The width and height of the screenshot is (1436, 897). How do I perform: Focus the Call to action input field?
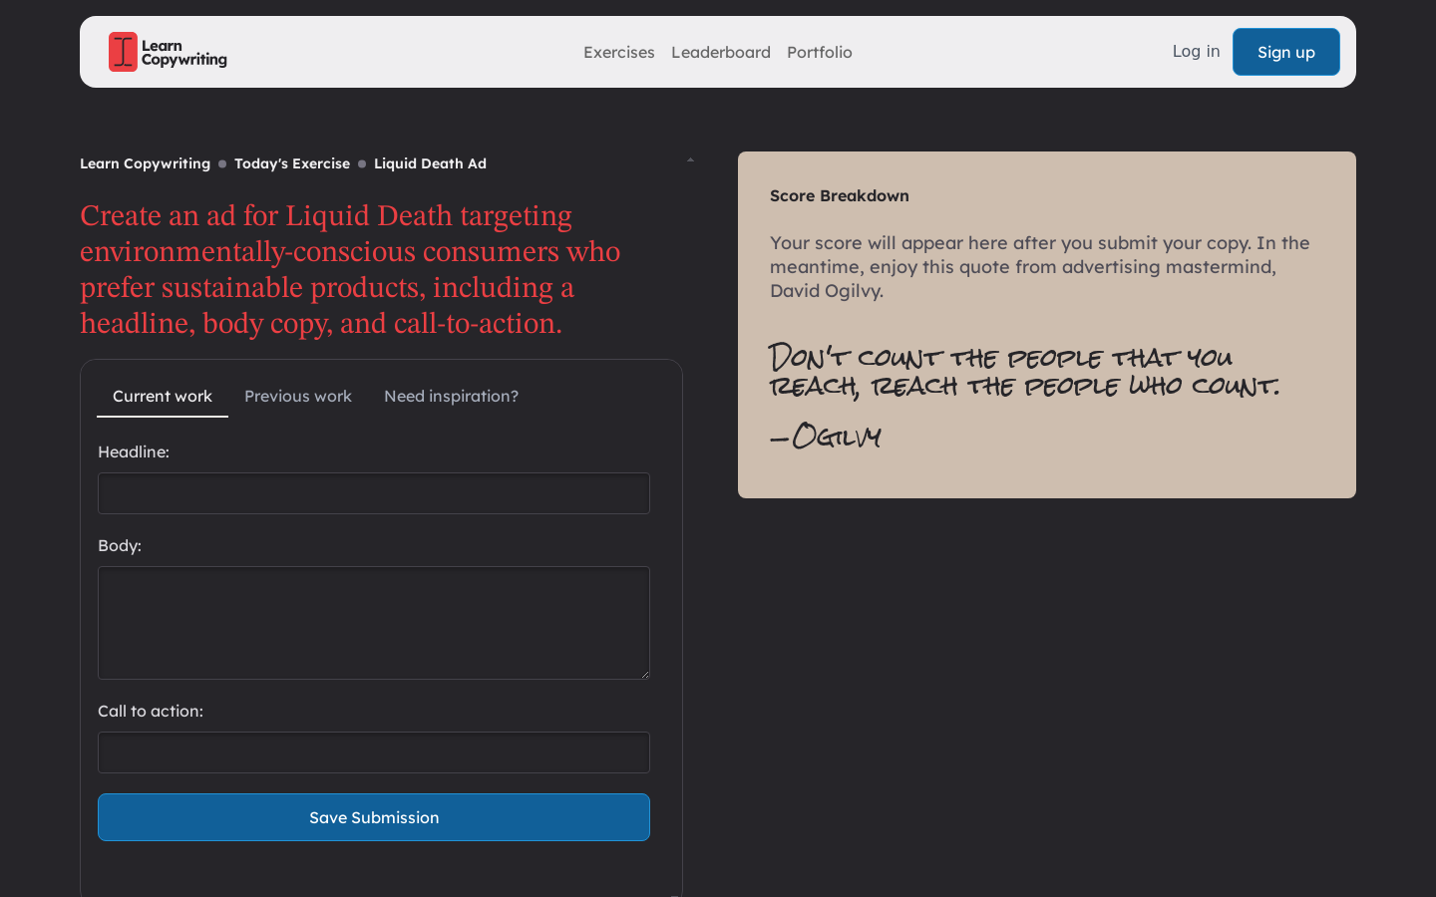374,752
